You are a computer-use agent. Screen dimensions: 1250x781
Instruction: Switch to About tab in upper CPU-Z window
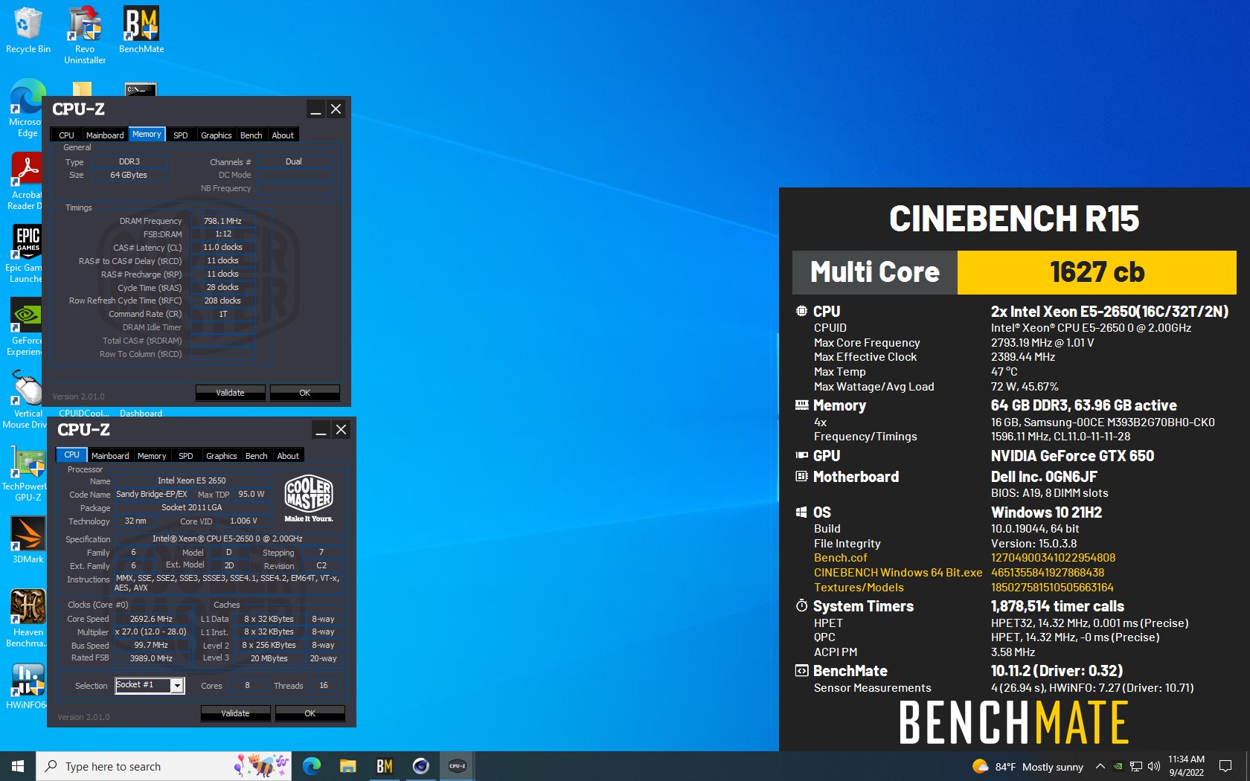click(283, 135)
